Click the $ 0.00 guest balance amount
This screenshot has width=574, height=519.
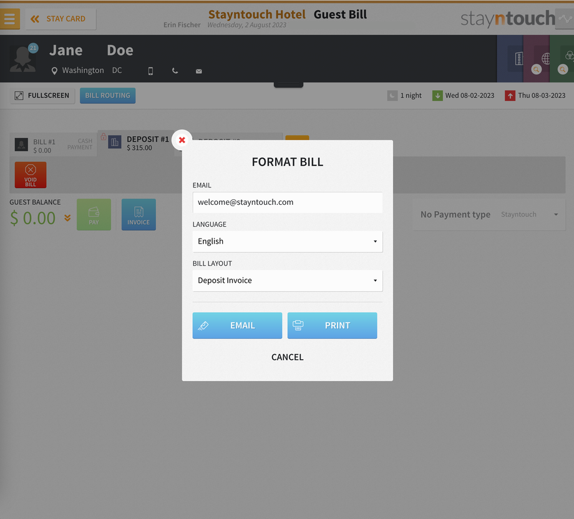(x=32, y=219)
